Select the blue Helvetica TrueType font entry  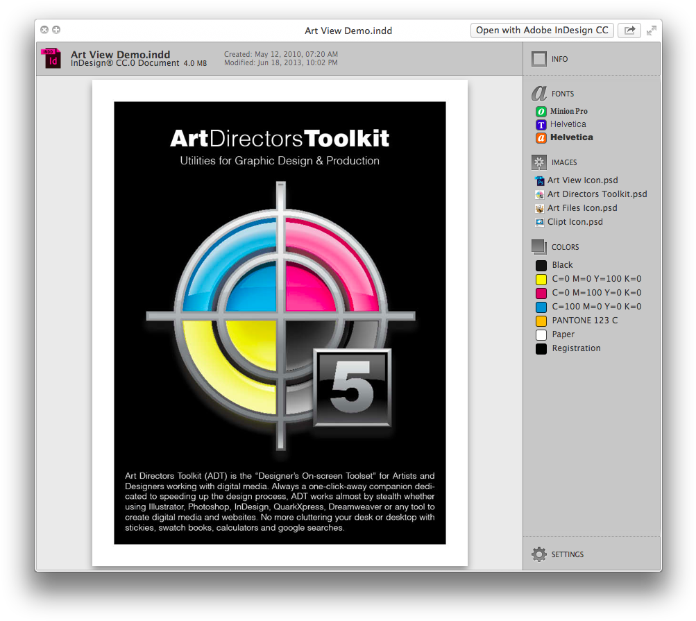click(568, 124)
